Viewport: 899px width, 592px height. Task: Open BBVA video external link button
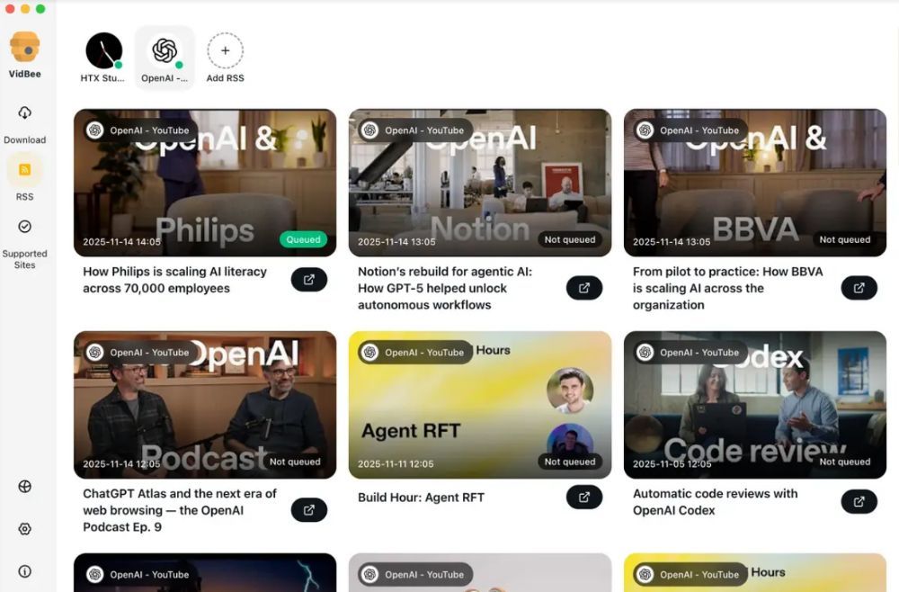point(859,288)
